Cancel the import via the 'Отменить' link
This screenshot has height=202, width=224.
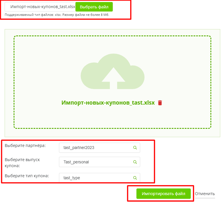205,194
